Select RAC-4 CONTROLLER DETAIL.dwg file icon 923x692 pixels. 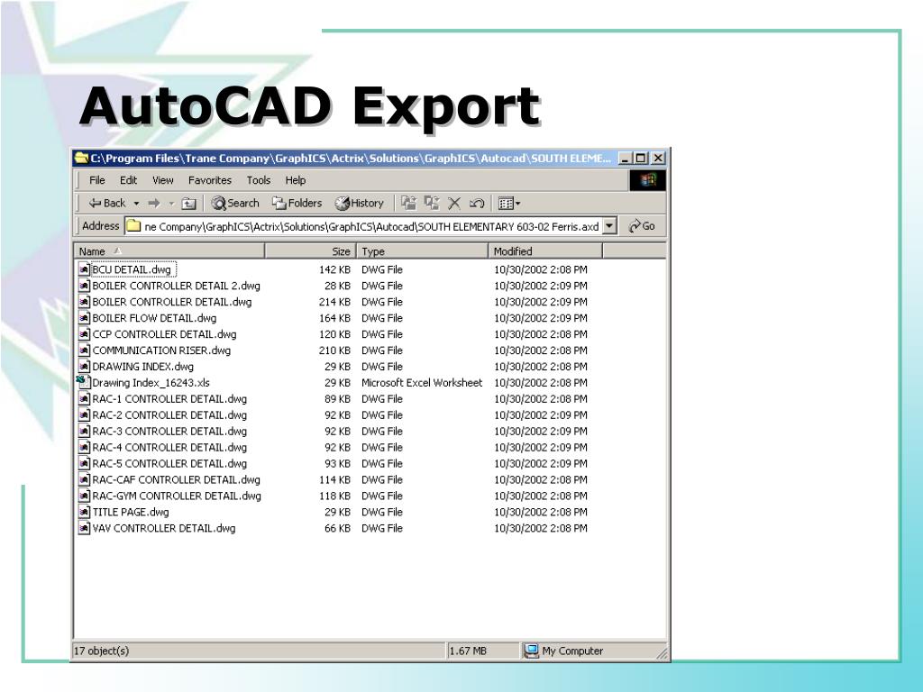[84, 448]
